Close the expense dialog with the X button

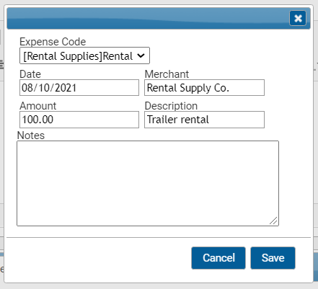pyautogui.click(x=298, y=18)
